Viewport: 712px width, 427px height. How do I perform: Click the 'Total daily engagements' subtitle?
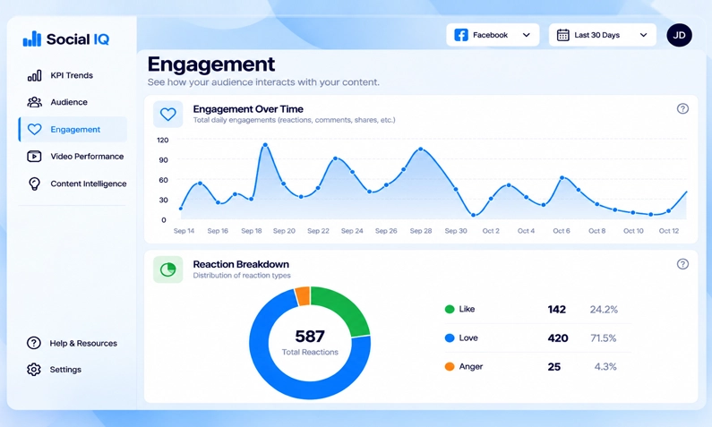tap(294, 120)
